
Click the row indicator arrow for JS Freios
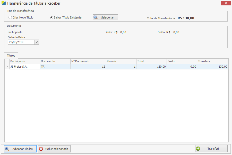(x=7, y=67)
